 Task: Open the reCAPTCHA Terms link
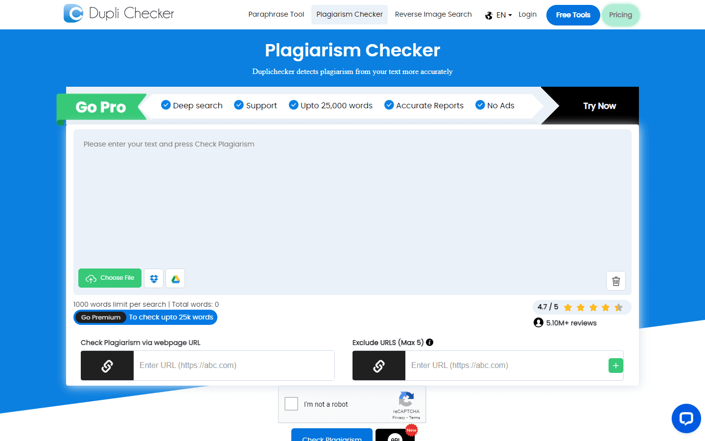[415, 418]
